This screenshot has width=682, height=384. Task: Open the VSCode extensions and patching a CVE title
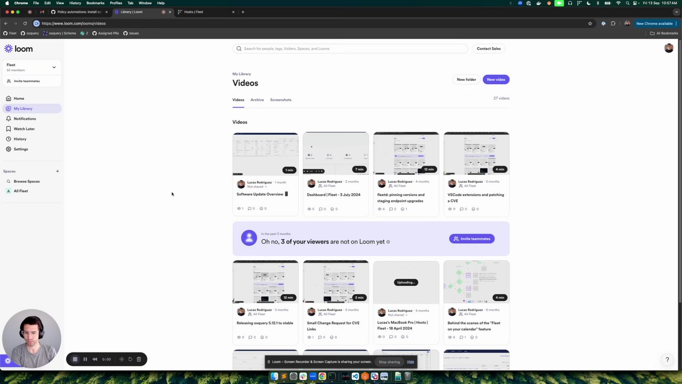475,198
